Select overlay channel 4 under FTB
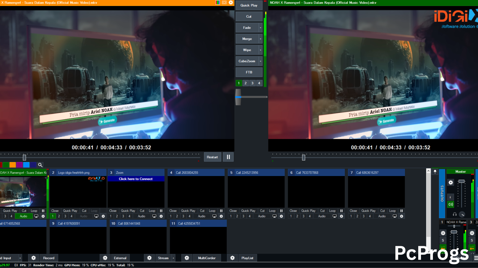Viewport: 478px width, 268px height. (x=259, y=83)
